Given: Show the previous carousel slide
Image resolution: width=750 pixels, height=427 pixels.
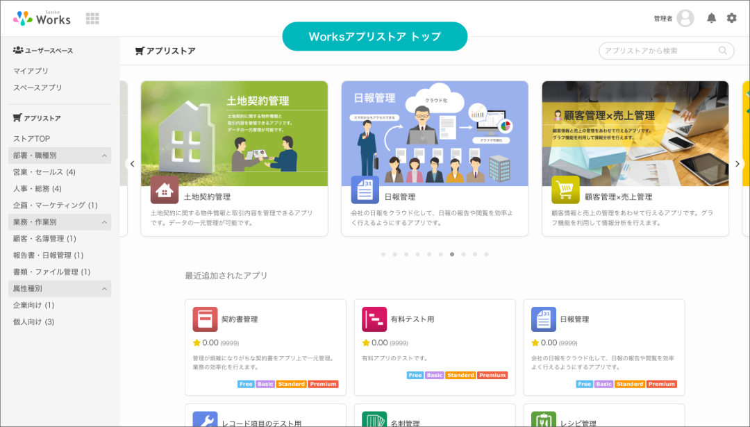Looking at the screenshot, I should coord(133,164).
